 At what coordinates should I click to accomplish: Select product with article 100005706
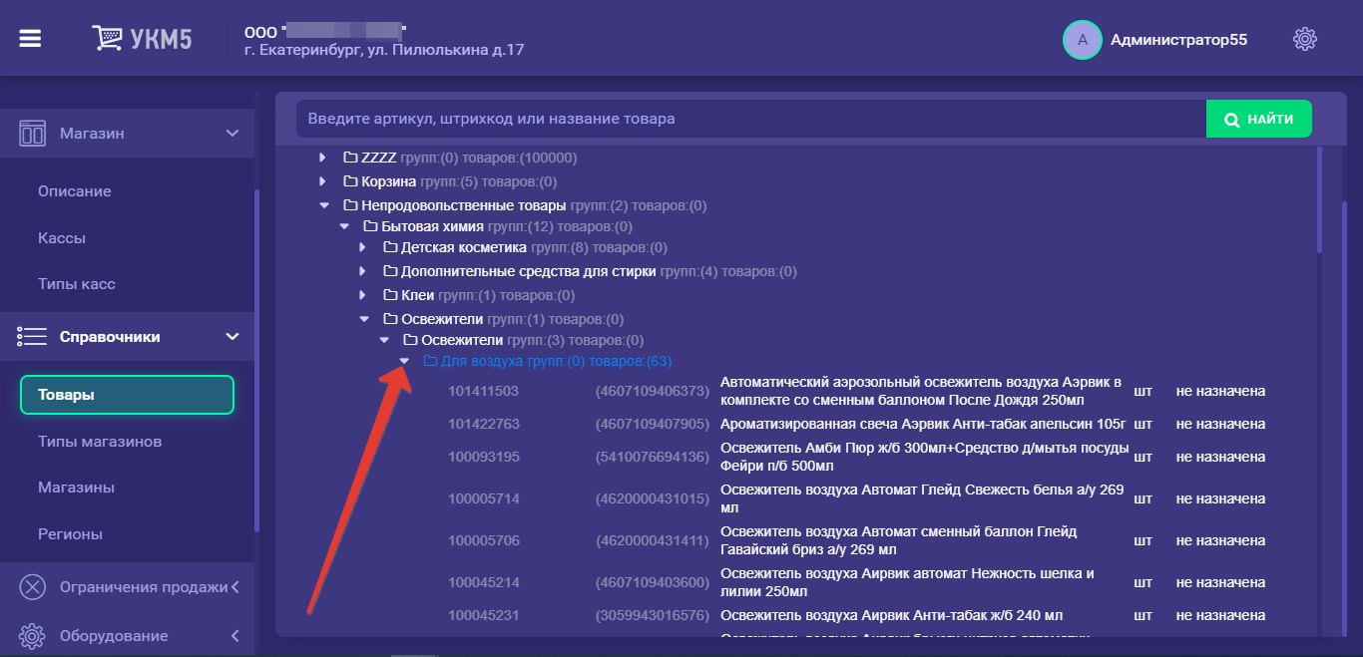coord(484,540)
